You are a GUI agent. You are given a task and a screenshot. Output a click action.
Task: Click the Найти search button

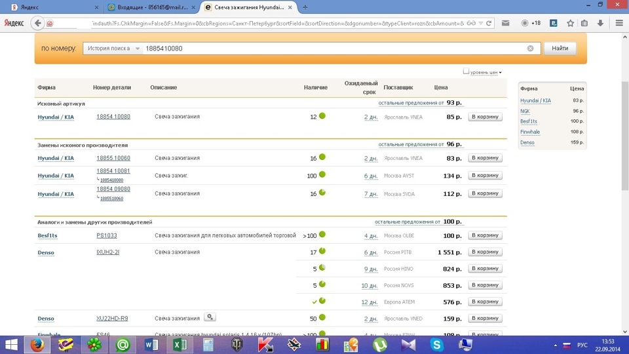pos(560,48)
